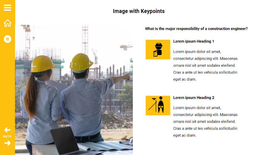Go to the previous slide arrow
The image size is (264, 155).
click(7, 130)
